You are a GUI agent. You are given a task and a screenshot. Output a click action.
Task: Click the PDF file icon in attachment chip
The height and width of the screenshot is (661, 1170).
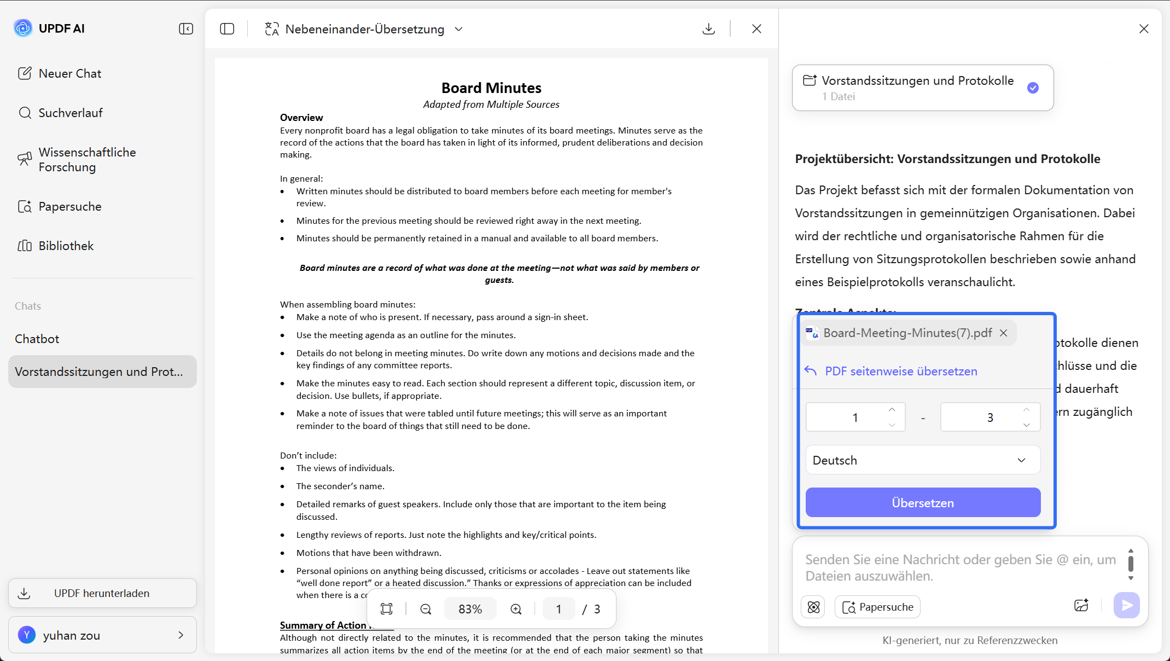click(812, 333)
